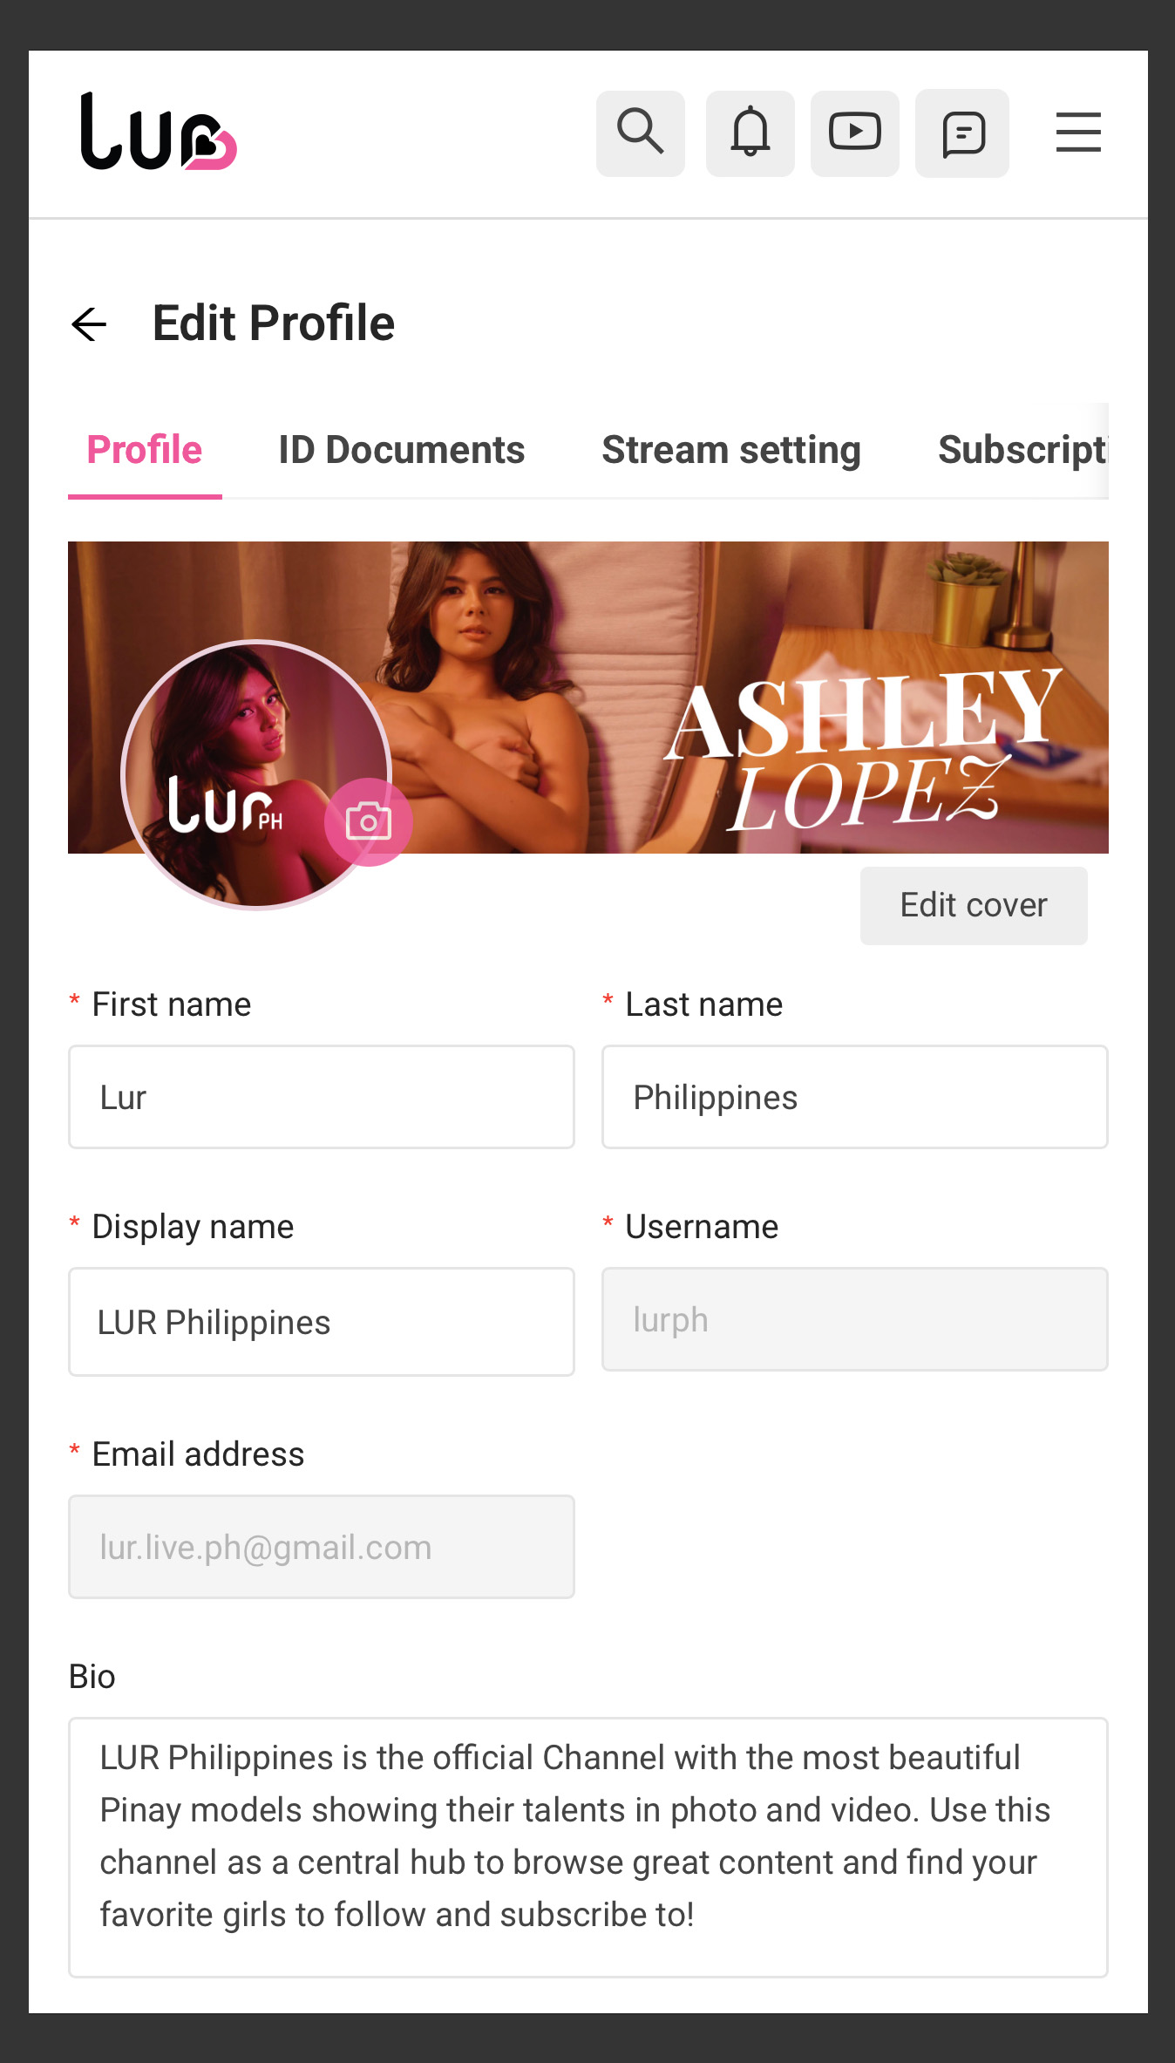The image size is (1175, 2063).
Task: Click the Email address field
Action: [322, 1547]
